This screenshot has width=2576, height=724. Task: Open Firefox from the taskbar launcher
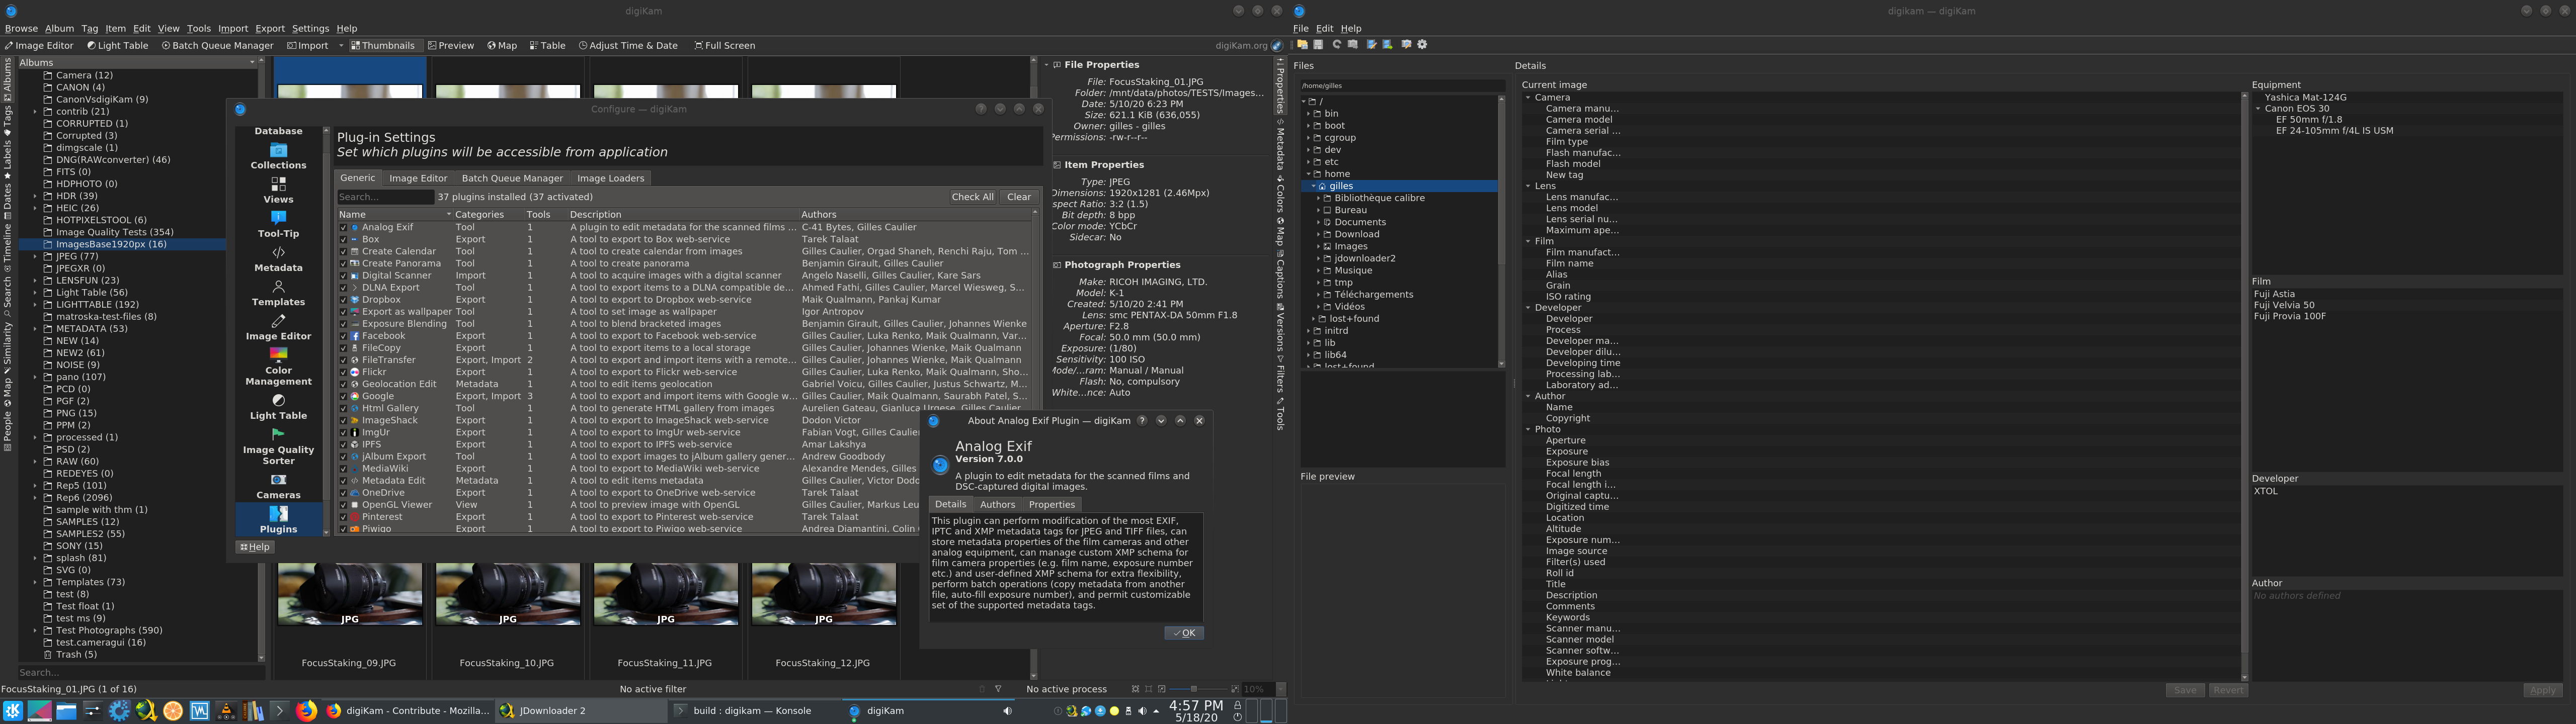click(306, 710)
